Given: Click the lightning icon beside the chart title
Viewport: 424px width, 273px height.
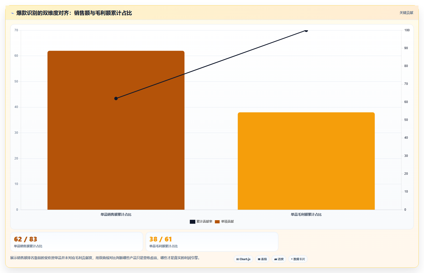Looking at the screenshot, I should (x=12, y=13).
